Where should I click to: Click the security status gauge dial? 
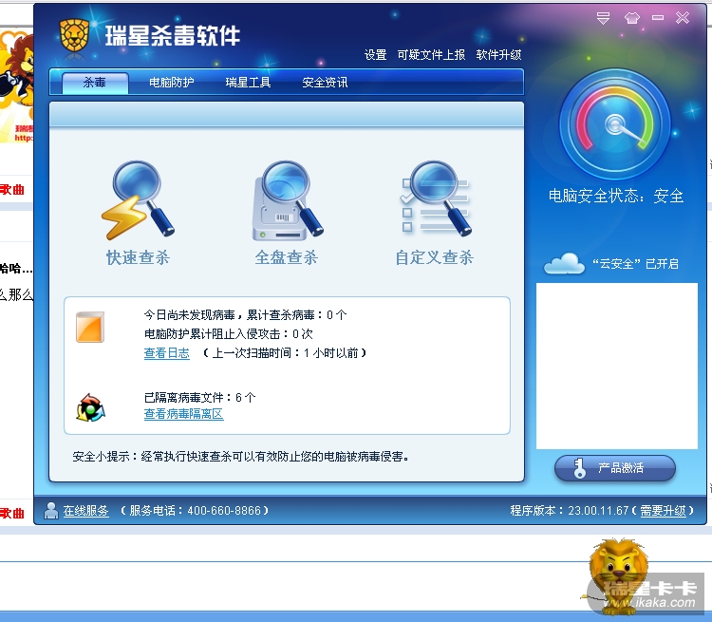tap(615, 124)
